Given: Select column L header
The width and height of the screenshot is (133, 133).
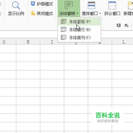Looking at the screenshot, I should point(122,42).
